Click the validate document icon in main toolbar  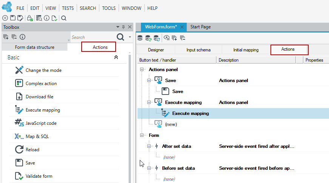[x=54, y=18]
